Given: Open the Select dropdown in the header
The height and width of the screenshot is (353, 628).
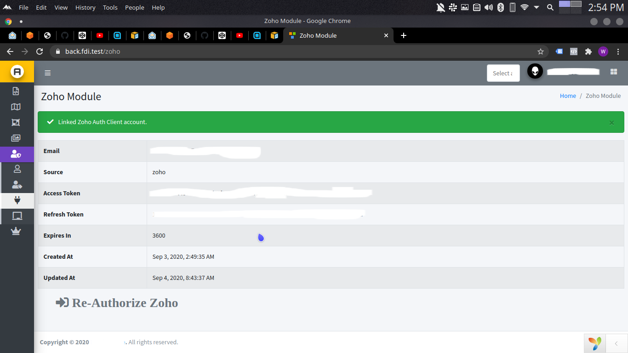Looking at the screenshot, I should [503, 73].
